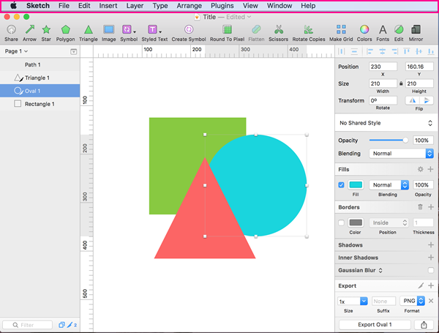Viewport: 439px width, 333px height.
Task: Toggle slice layers filter icon
Action: pyautogui.click(x=70, y=325)
